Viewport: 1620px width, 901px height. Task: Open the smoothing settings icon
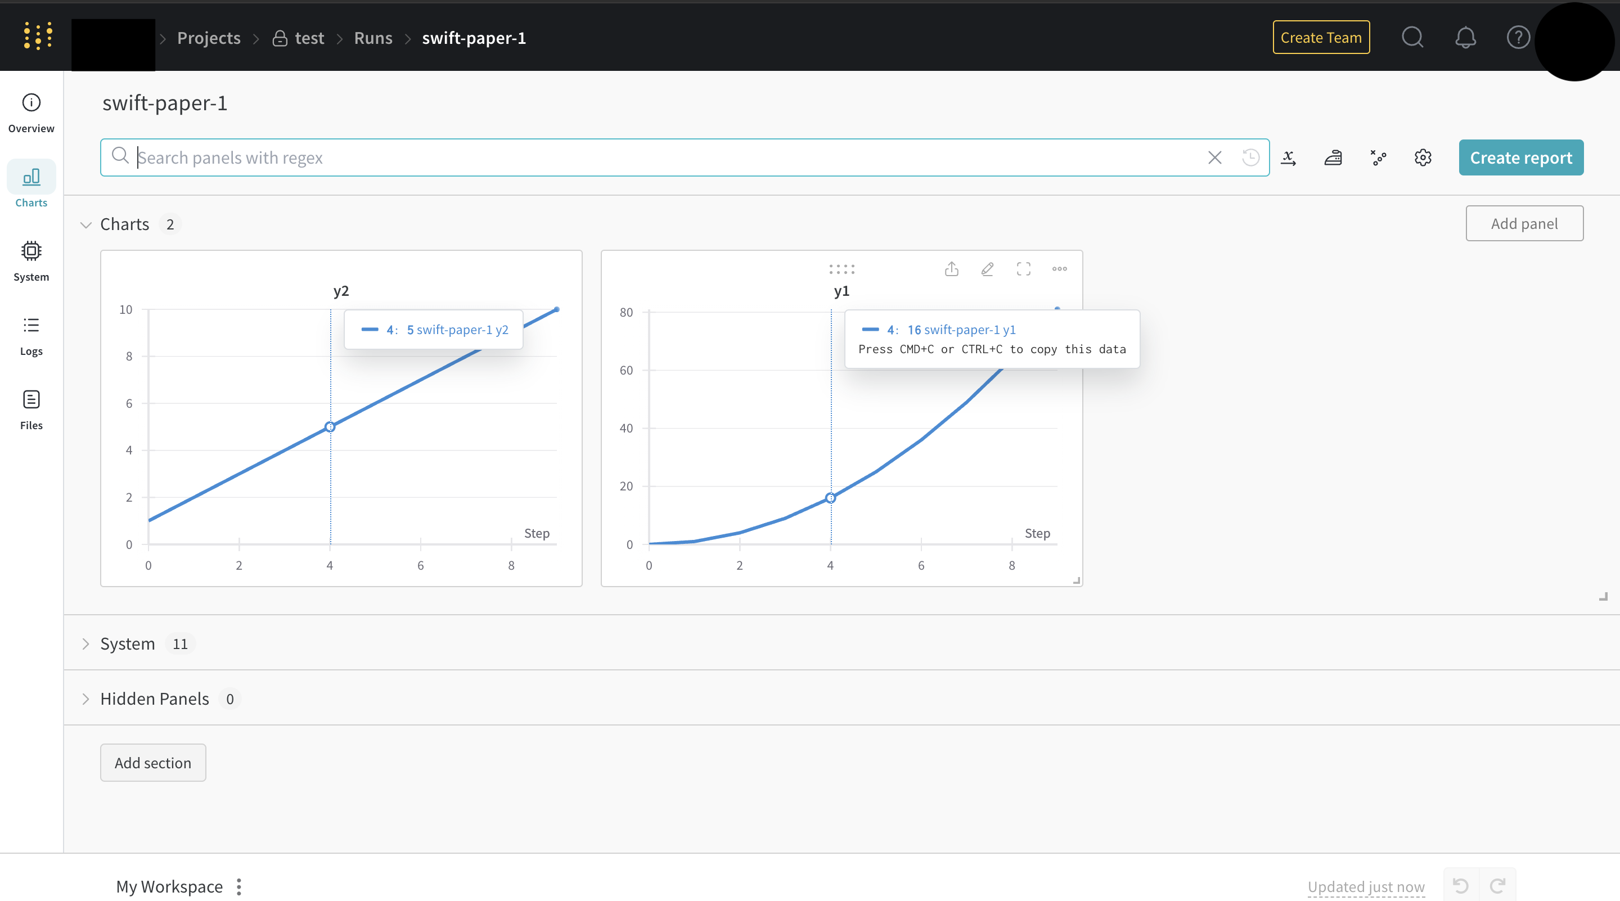[1333, 158]
